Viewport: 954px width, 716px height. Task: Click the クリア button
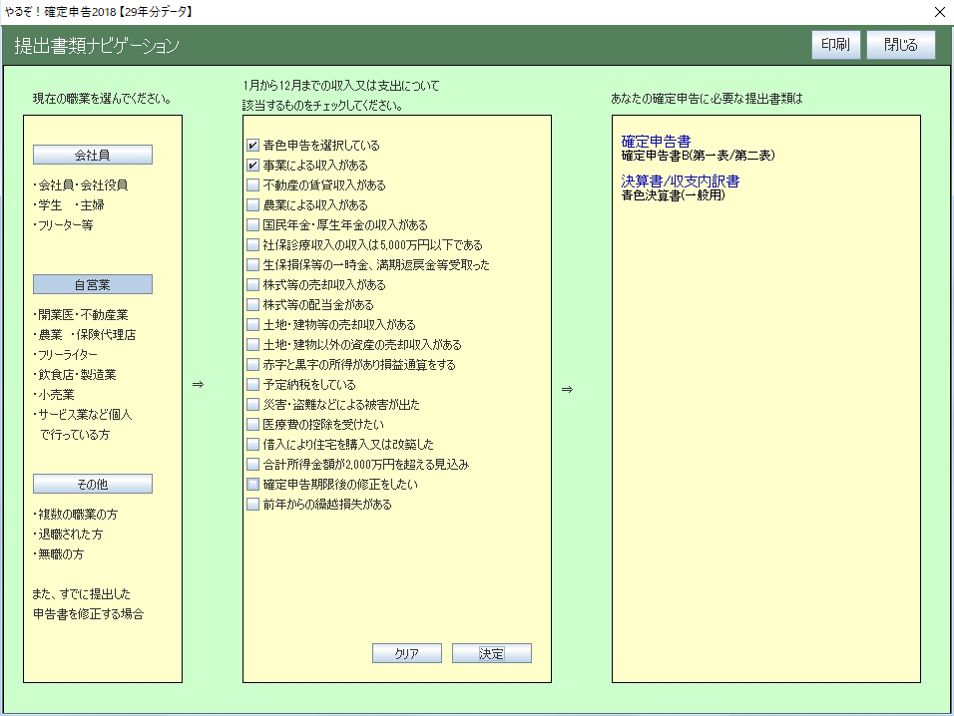coord(406,654)
